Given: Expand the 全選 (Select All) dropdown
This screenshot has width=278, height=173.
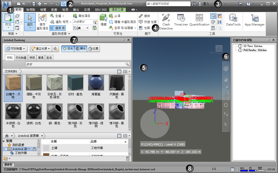Looking at the screenshot, I should [x=63, y=16].
